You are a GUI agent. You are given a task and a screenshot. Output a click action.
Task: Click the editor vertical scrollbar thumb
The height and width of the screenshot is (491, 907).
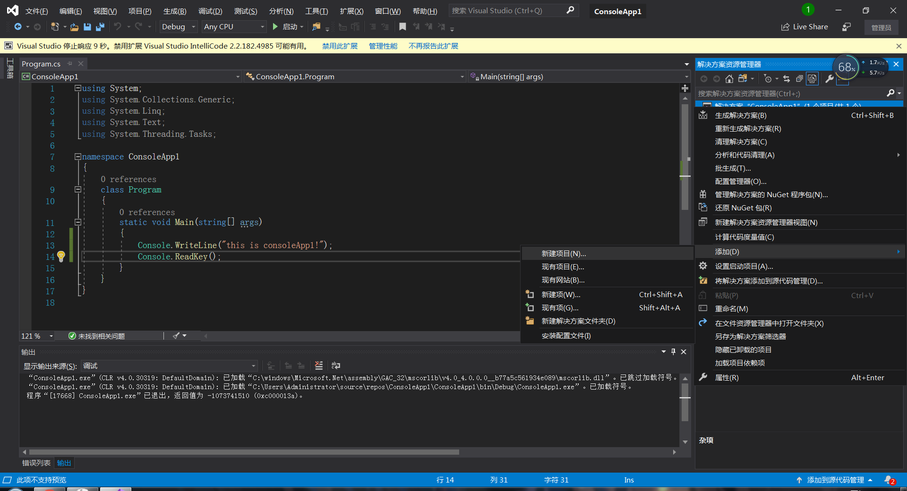point(685,158)
